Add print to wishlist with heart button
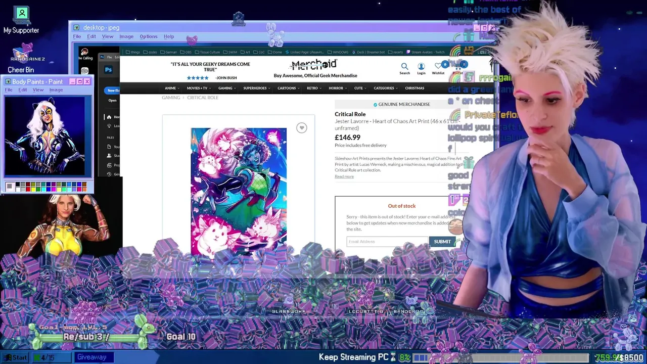This screenshot has height=364, width=647. pyautogui.click(x=301, y=128)
